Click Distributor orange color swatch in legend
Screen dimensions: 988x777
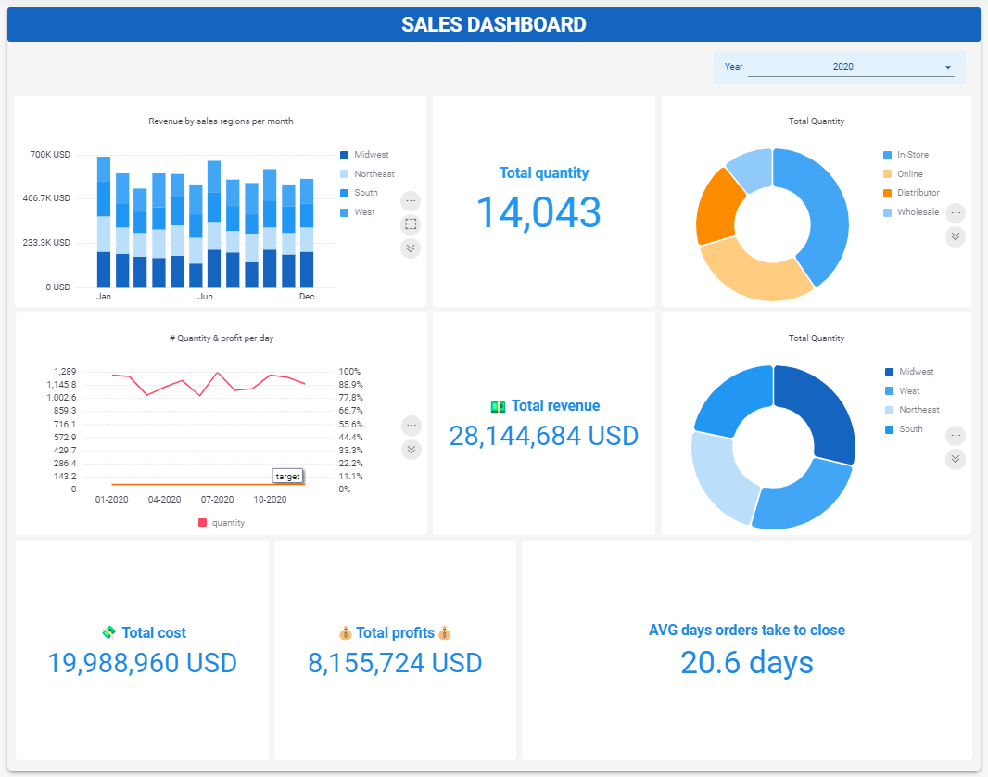887,193
